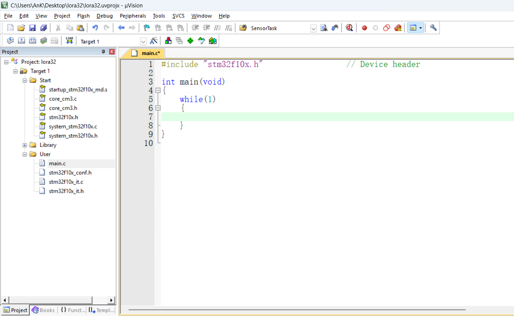This screenshot has width=514, height=317.
Task: Rebuild all target files icon
Action: tap(33, 41)
